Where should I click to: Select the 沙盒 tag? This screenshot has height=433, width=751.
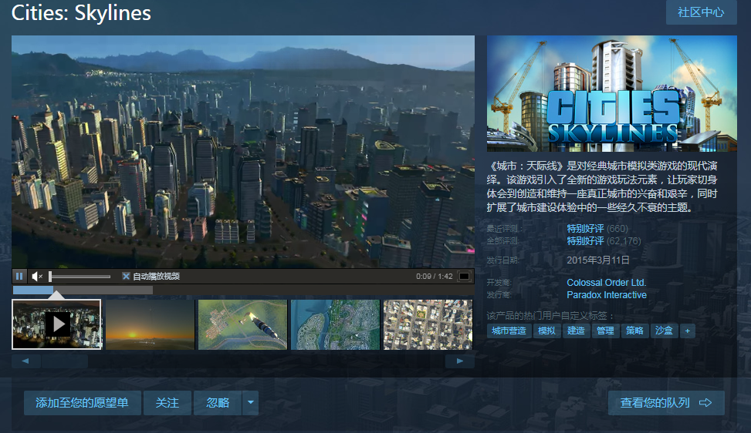(x=664, y=331)
